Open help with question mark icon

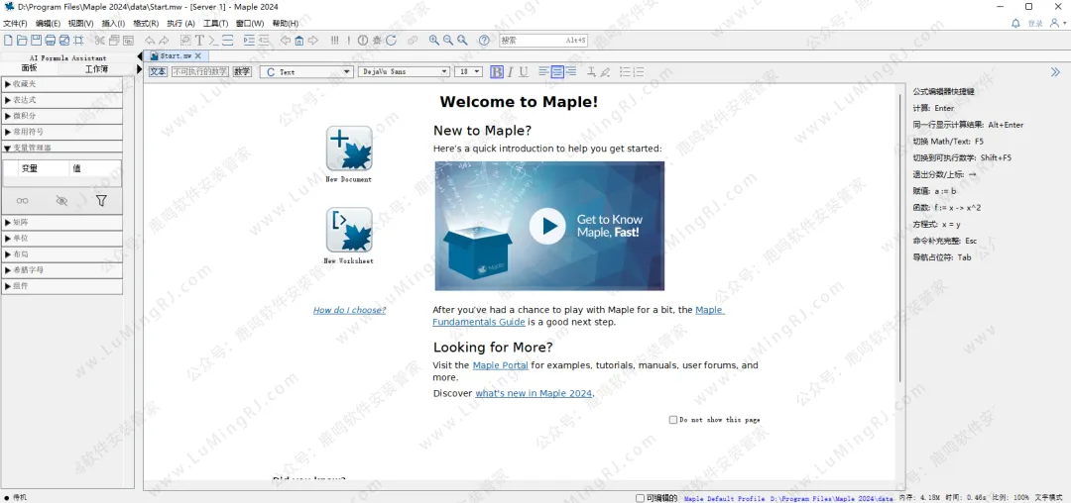pyautogui.click(x=484, y=41)
